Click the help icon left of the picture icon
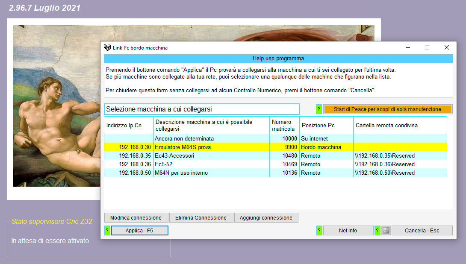The height and width of the screenshot is (264, 466). coord(378,230)
